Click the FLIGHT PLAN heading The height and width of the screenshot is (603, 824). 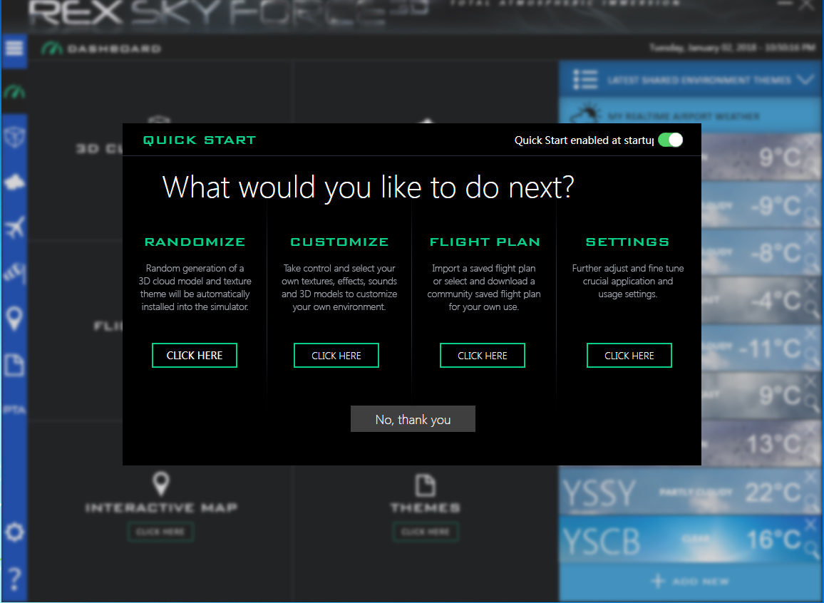(485, 242)
